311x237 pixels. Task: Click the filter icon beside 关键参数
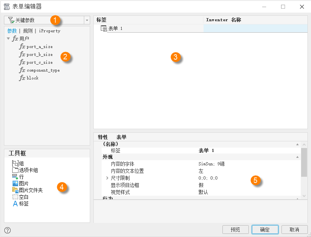11,20
